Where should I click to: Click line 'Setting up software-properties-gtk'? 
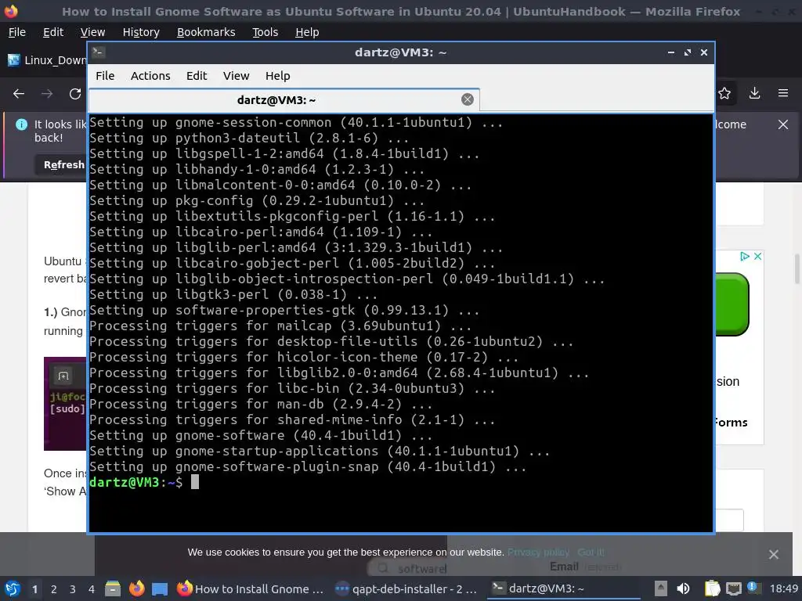[284, 310]
